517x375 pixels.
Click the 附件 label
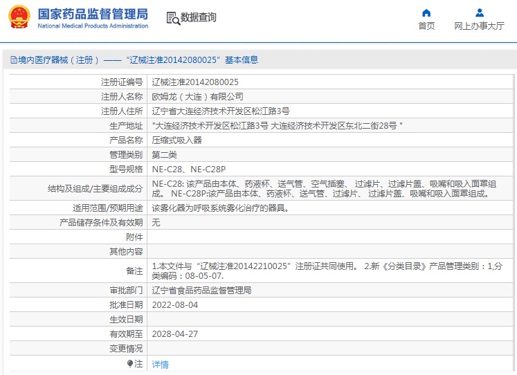134,237
